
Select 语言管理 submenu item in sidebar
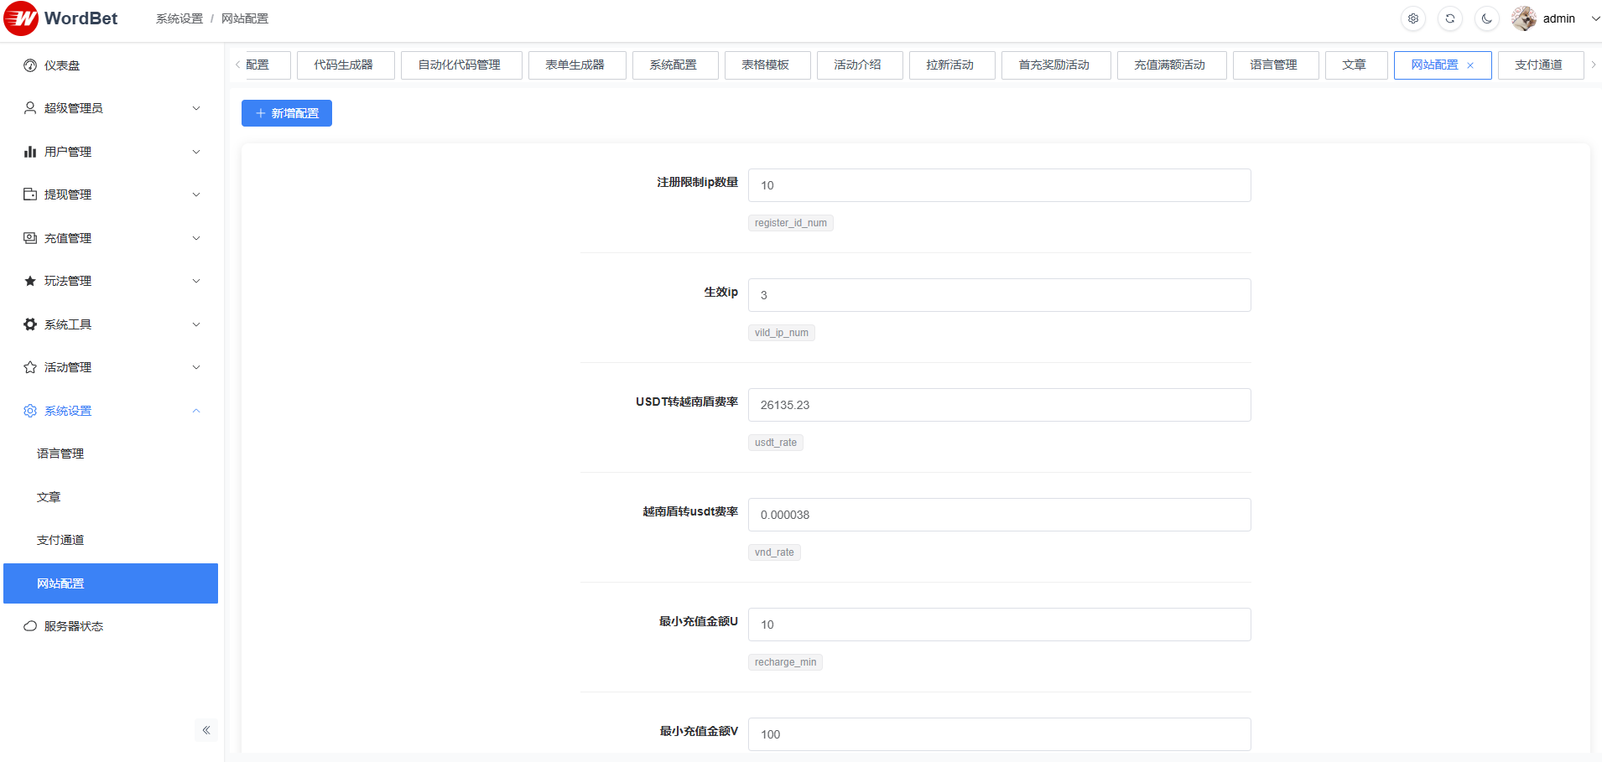tap(60, 454)
